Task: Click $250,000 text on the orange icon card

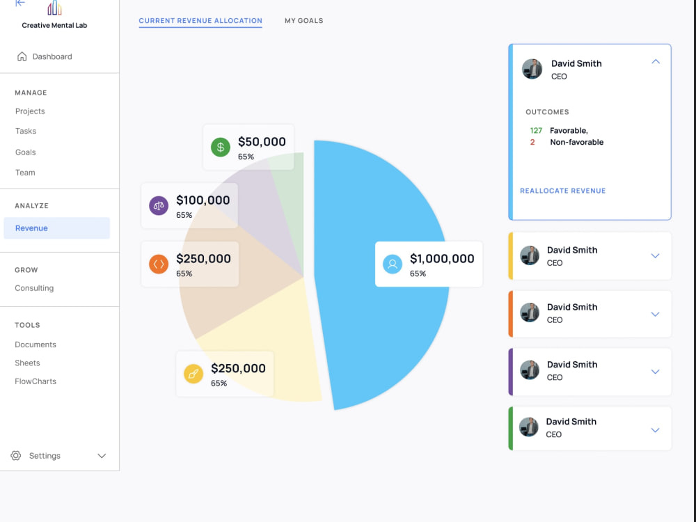Action: pyautogui.click(x=203, y=259)
